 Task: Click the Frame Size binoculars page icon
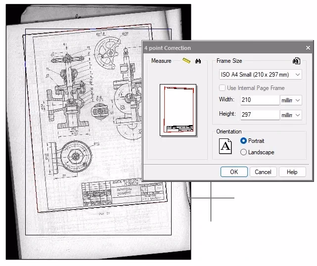click(296, 61)
